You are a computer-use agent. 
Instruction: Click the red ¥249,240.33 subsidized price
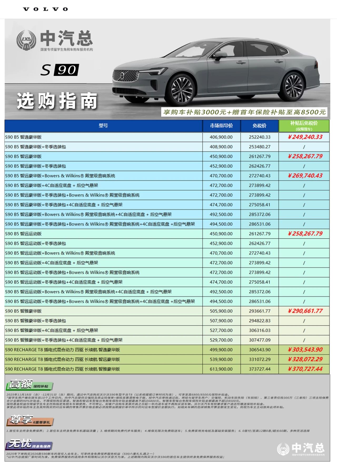pos(305,137)
